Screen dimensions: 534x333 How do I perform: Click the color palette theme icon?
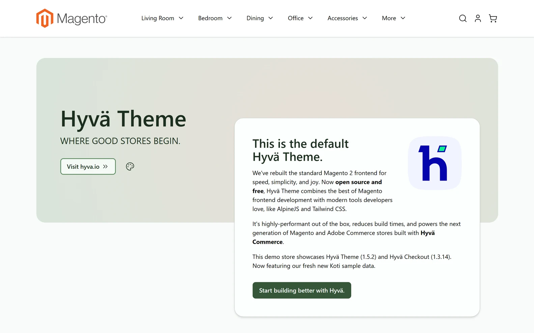click(130, 166)
